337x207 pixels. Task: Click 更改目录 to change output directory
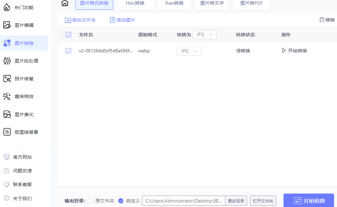pos(236,200)
